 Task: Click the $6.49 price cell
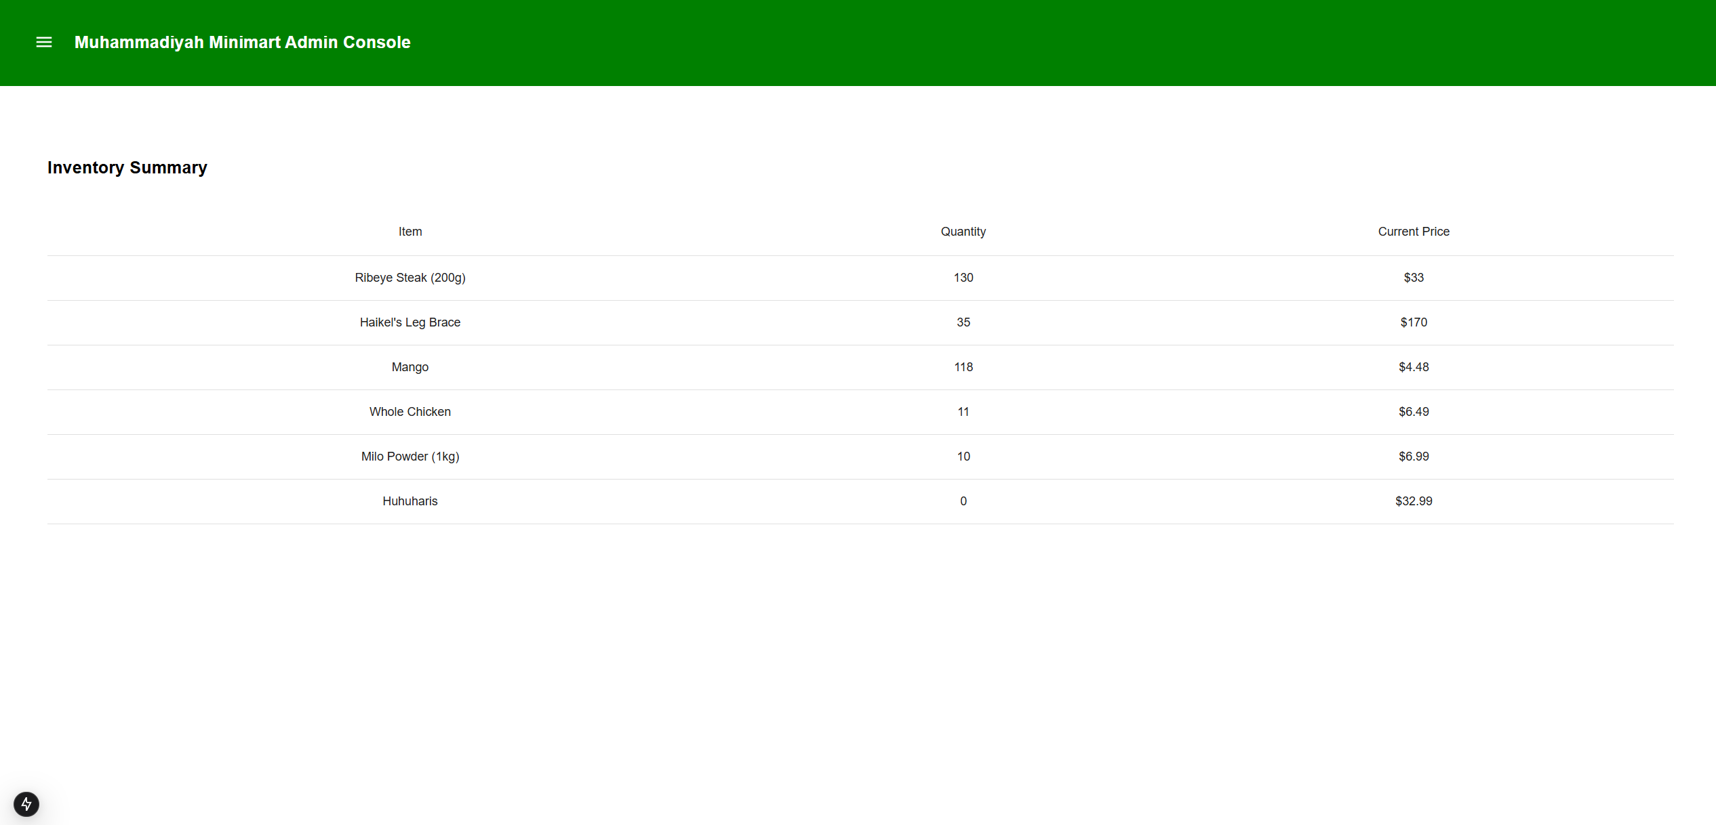click(1413, 412)
